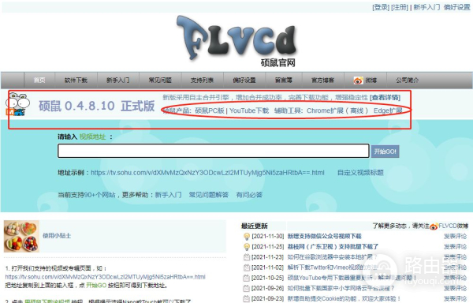Click the 硕鼠 0.4.8.10 正式版 title
The width and height of the screenshot is (473, 303).
(x=96, y=106)
